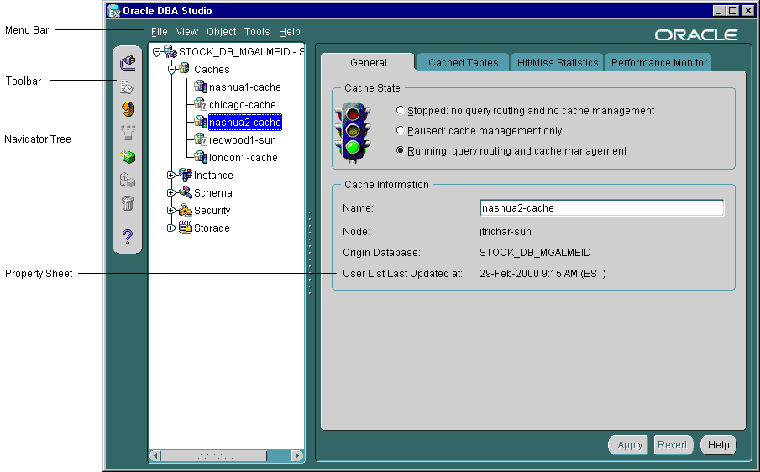Click the nashua2-cache icon in the tree

(x=201, y=122)
